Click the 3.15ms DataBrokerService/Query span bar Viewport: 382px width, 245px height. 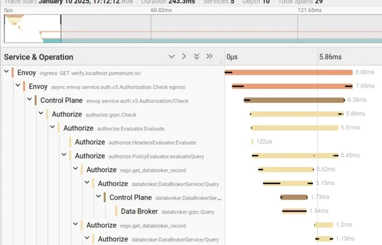[x=288, y=183]
